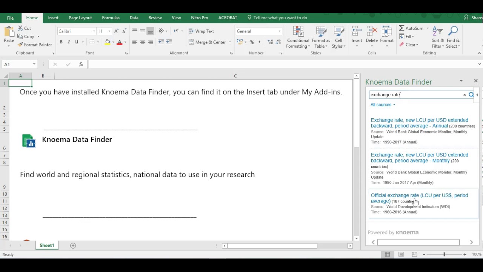Open the Clear dropdown

point(409,45)
